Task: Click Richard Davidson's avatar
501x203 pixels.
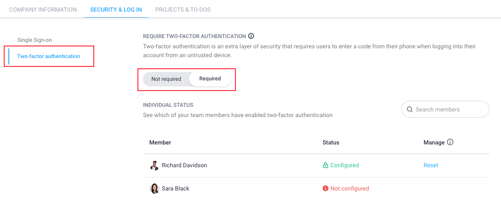Action: (x=154, y=165)
